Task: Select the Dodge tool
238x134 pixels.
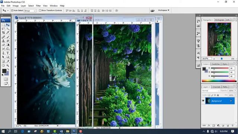Action: tap(8, 49)
